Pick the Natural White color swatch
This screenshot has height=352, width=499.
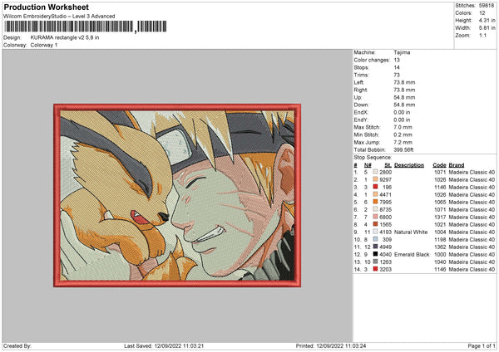tap(376, 232)
